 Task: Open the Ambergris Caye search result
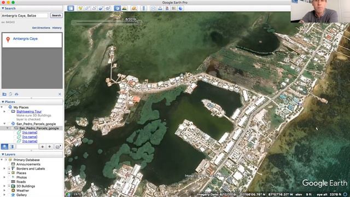25,39
